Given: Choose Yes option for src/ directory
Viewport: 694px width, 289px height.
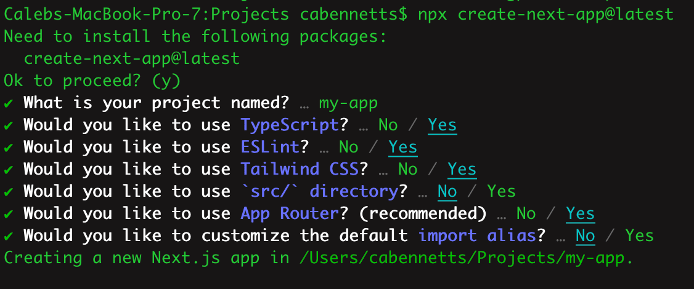Looking at the screenshot, I should pyautogui.click(x=502, y=191).
